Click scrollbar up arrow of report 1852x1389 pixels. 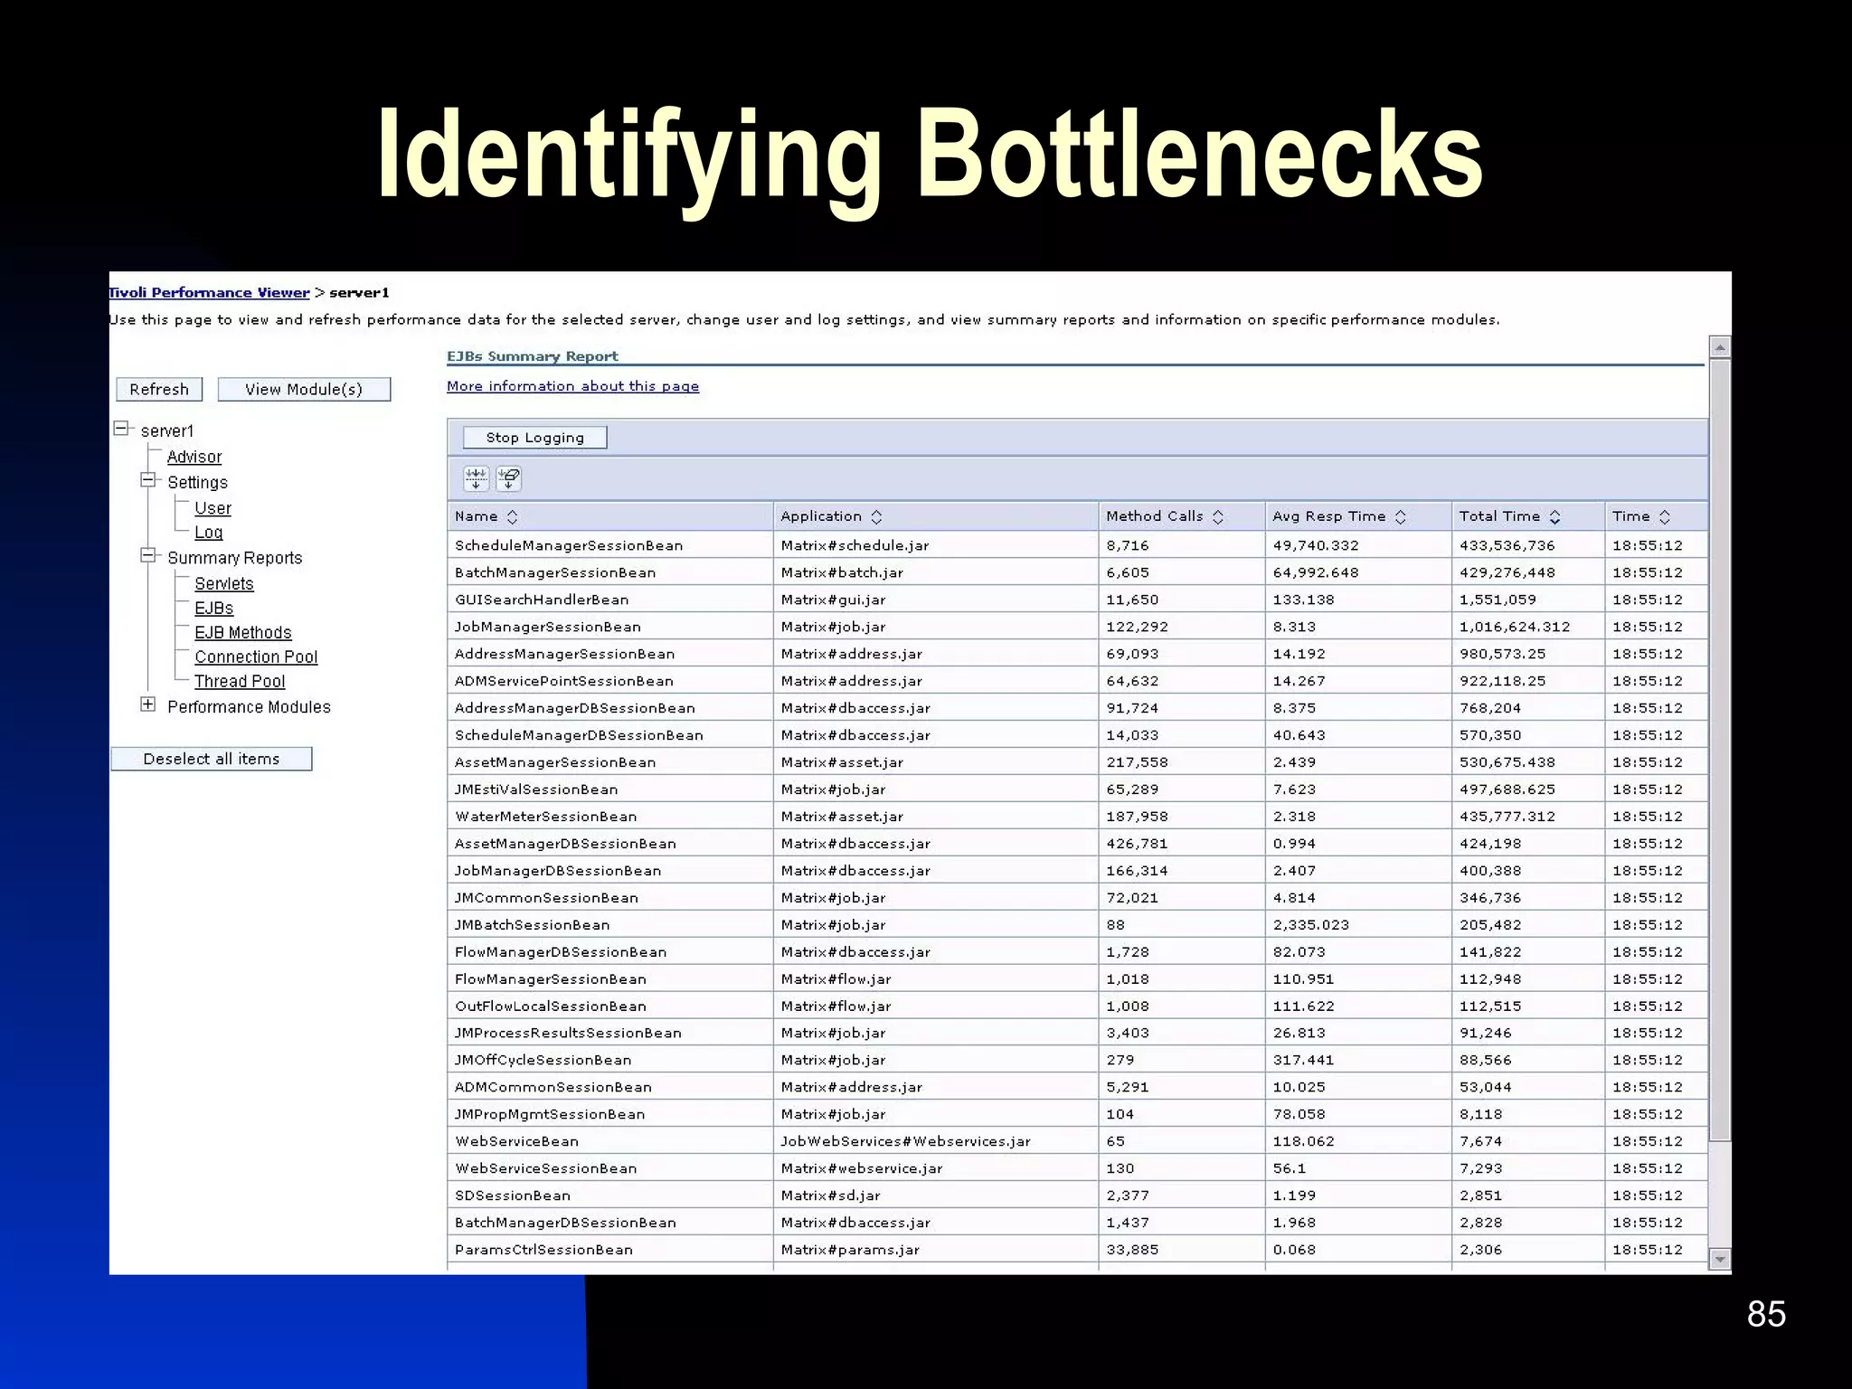1720,347
